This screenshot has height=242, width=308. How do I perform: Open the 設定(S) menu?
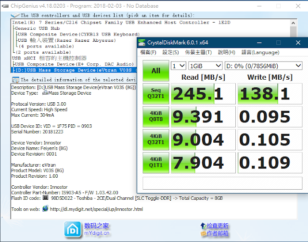(x=170, y=52)
